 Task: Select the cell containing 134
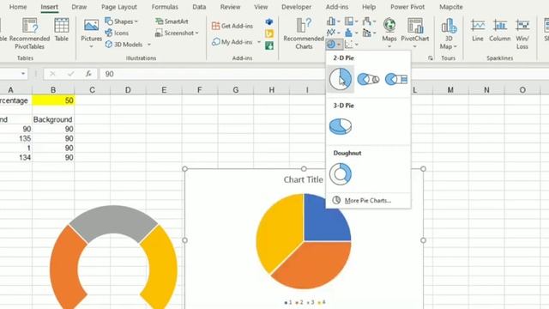point(16,157)
